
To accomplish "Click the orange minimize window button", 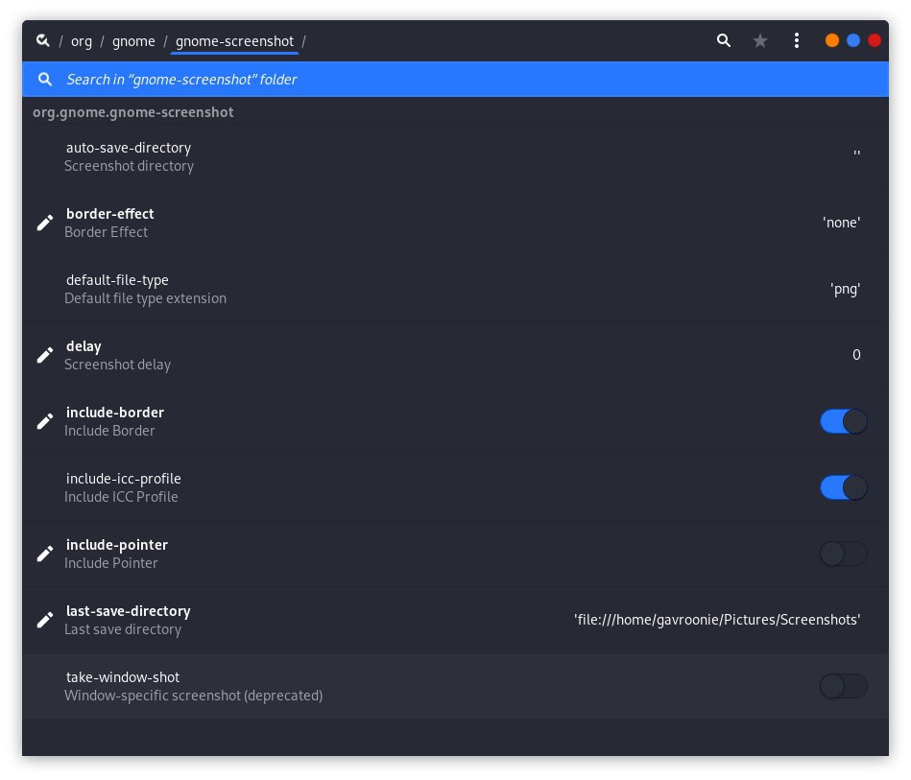I will [832, 40].
